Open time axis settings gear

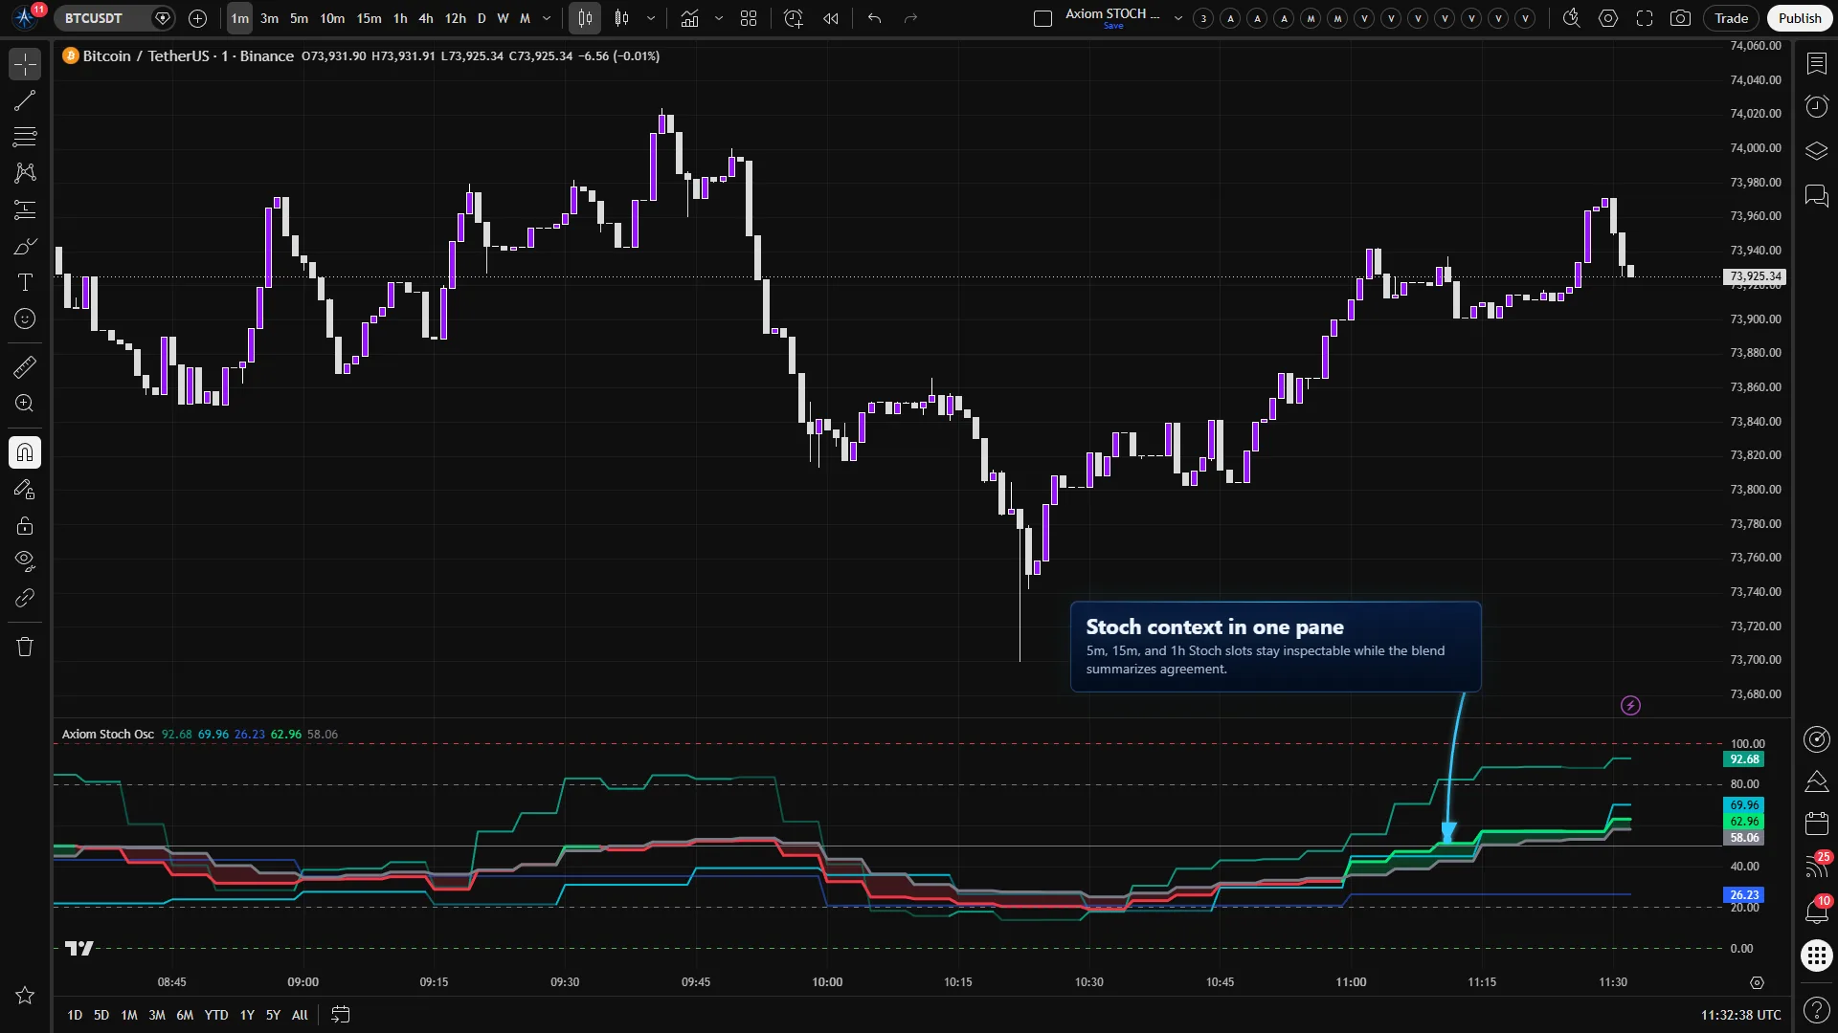pos(1757,982)
